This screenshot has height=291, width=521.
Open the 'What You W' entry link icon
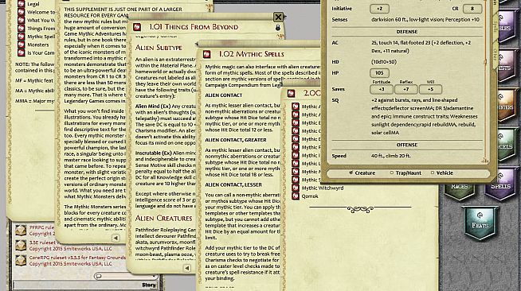(x=21, y=20)
